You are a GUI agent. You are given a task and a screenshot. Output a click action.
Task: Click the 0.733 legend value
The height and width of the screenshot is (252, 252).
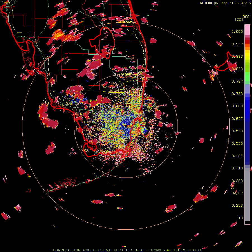pyautogui.click(x=237, y=94)
